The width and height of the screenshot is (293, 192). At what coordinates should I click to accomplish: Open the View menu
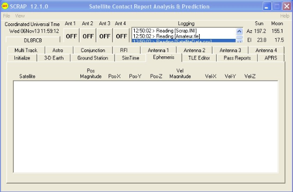(20, 16)
